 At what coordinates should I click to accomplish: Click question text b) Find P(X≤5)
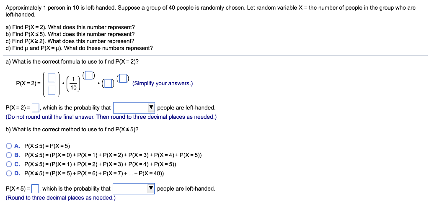[x=70, y=34]
